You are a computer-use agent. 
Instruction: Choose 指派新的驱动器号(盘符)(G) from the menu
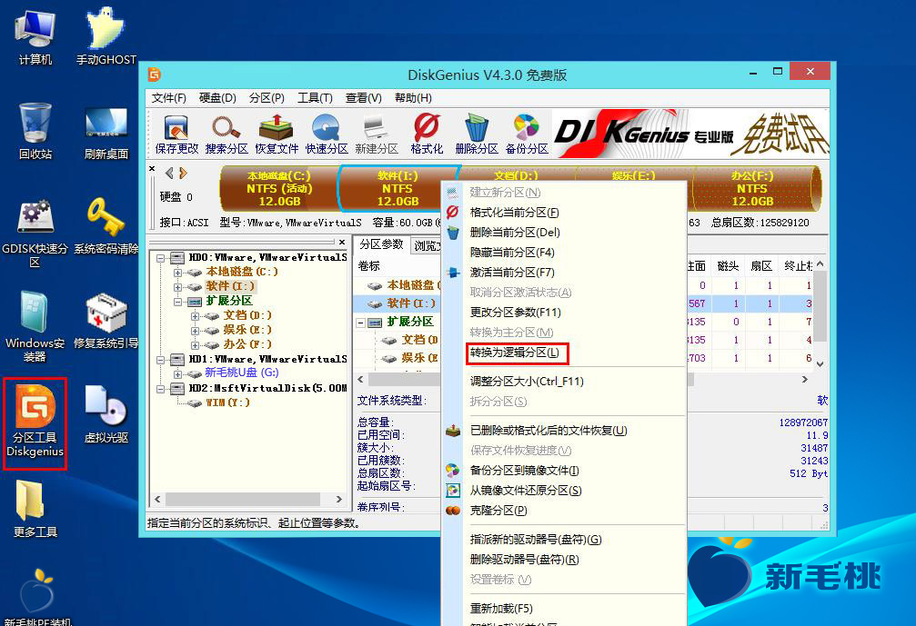click(x=564, y=540)
